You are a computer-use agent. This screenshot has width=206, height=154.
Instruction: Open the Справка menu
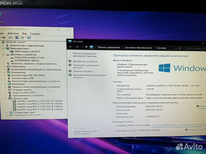click(x=35, y=33)
